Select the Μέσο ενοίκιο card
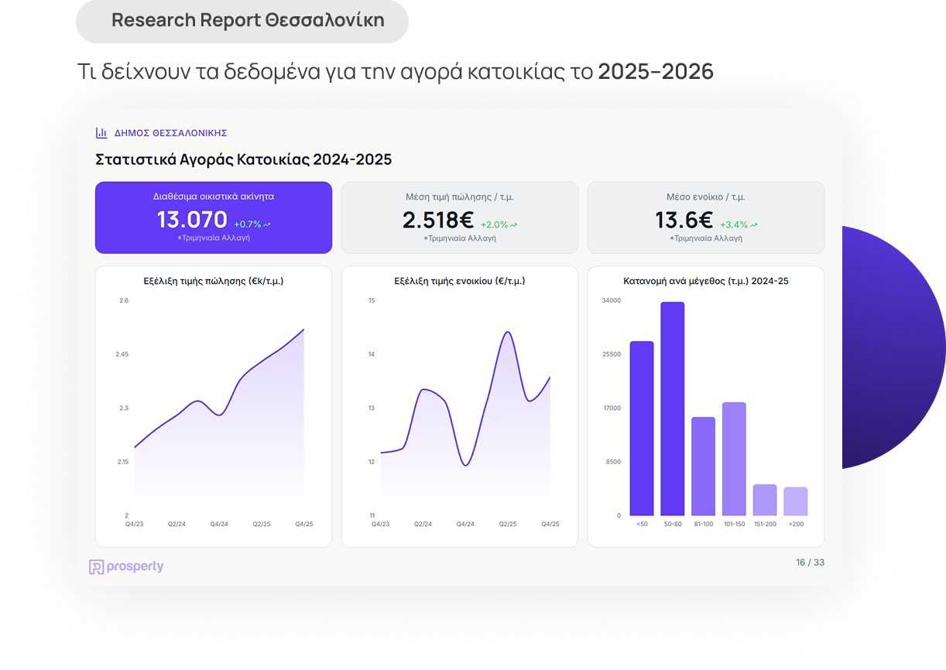Image resolution: width=946 pixels, height=670 pixels. [705, 217]
